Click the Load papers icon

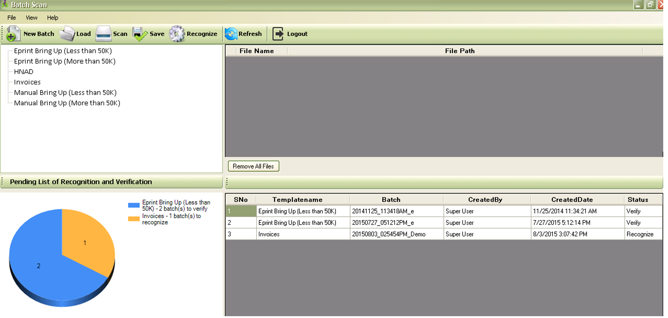67,34
